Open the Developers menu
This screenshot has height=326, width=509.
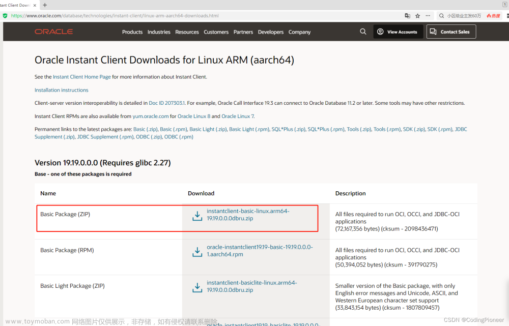pyautogui.click(x=271, y=32)
